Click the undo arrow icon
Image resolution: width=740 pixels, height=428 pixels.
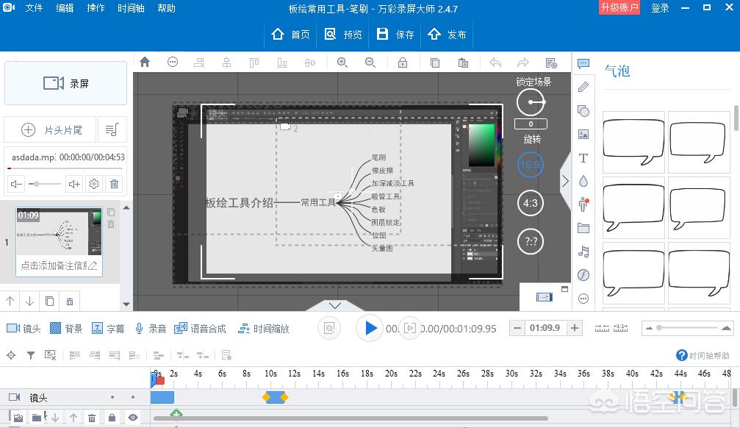pos(495,63)
